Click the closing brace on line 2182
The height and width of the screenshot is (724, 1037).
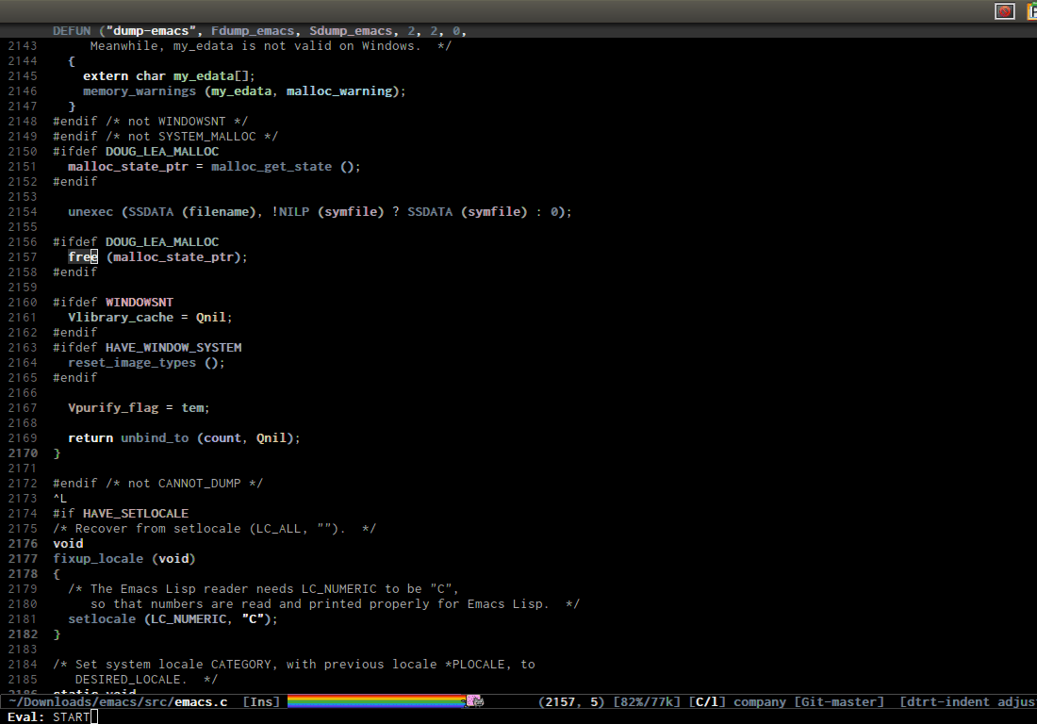tap(57, 634)
